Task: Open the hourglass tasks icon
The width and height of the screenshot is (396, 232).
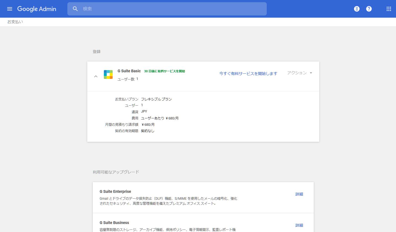Action: click(x=357, y=9)
